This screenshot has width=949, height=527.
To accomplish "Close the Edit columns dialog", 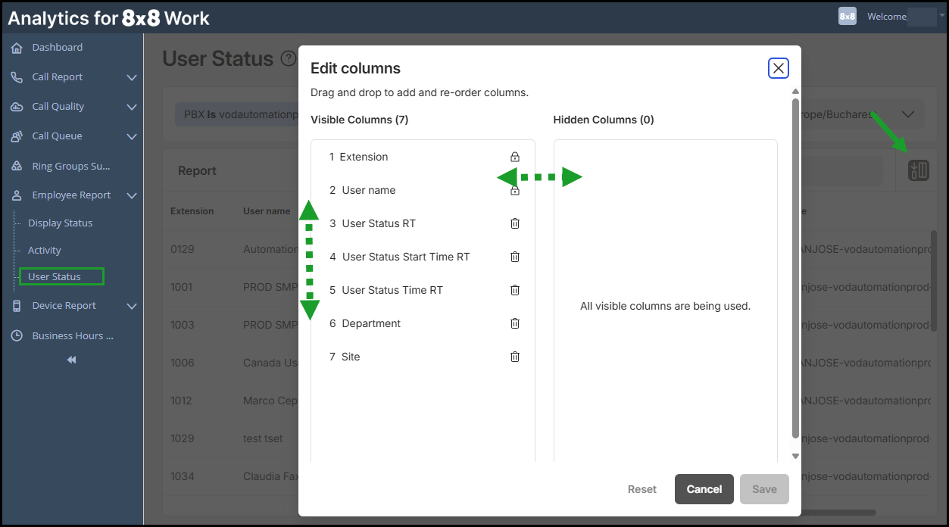I will (778, 68).
